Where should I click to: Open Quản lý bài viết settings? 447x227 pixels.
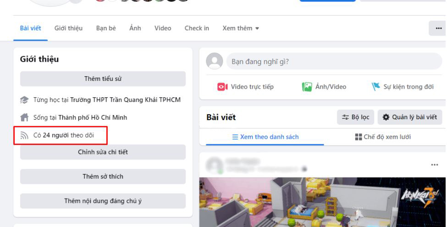410,117
